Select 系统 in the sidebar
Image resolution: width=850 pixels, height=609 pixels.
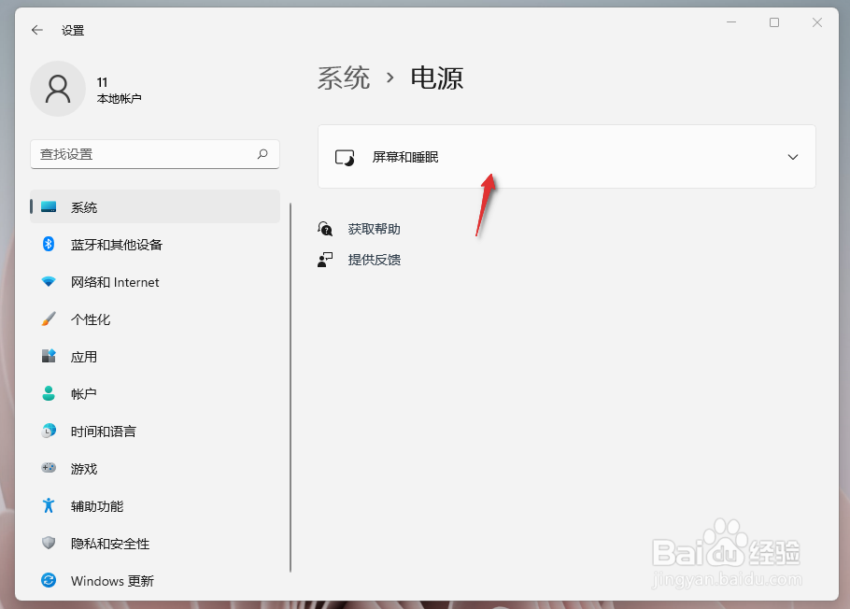click(85, 206)
